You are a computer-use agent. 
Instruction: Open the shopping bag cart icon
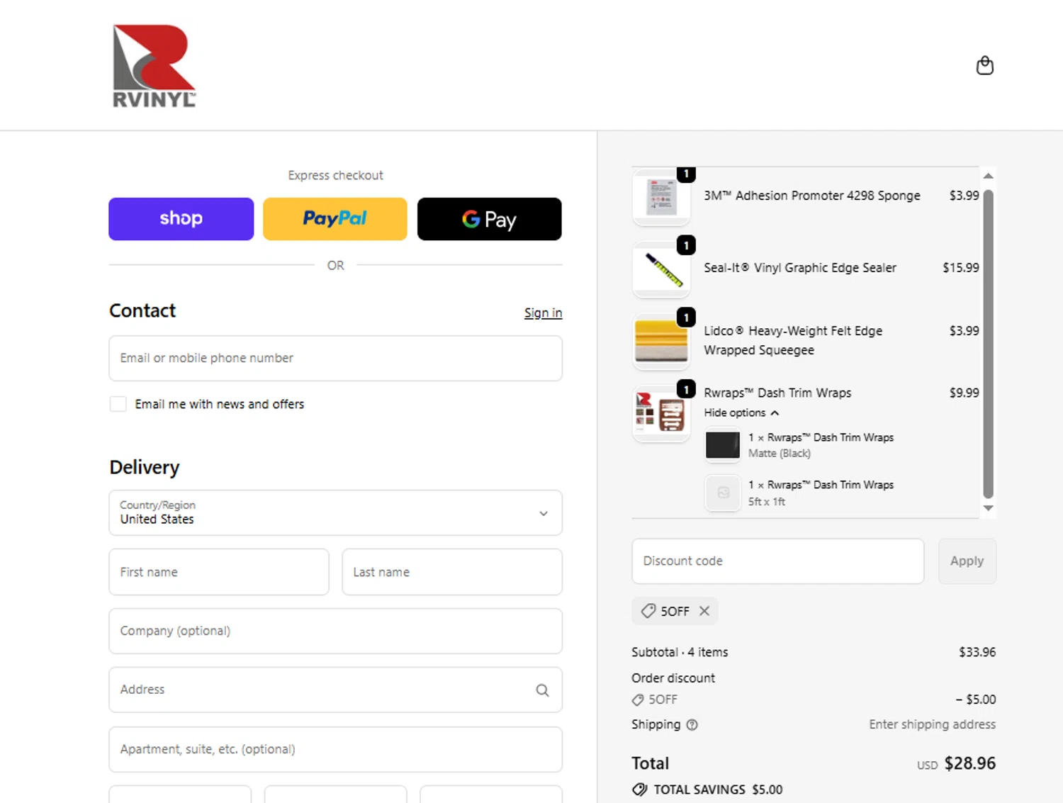point(984,66)
